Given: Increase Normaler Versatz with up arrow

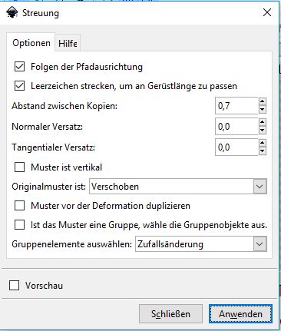Looking at the screenshot, I should click(x=263, y=122).
